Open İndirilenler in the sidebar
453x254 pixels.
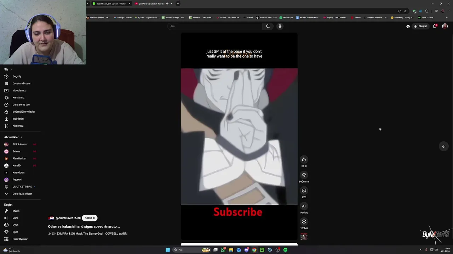point(21,119)
